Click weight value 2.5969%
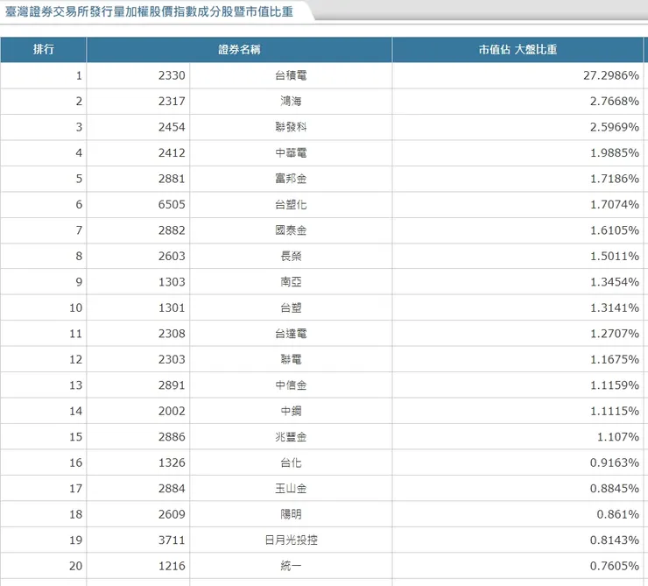This screenshot has width=648, height=586. 614,127
